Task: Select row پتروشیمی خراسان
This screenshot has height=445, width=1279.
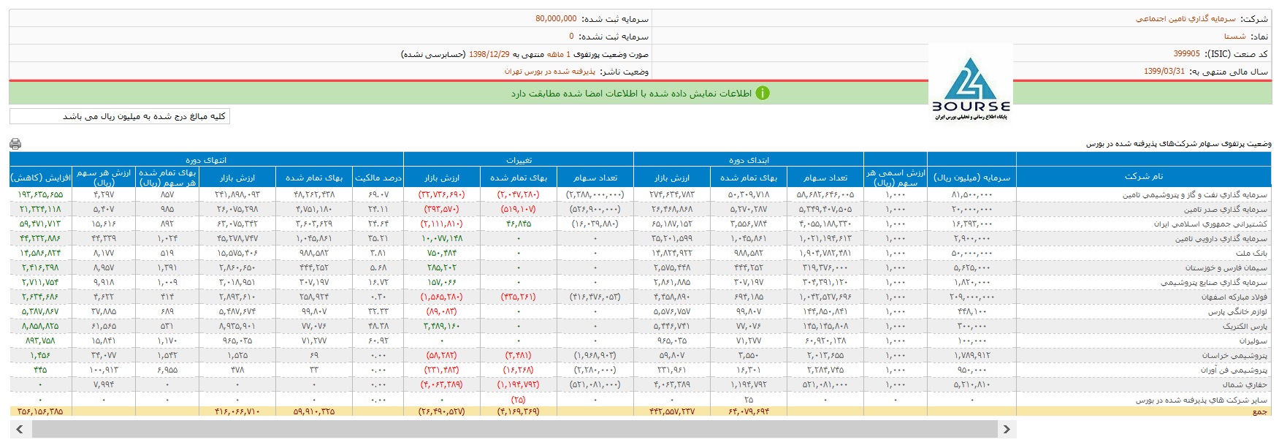Action: click(1235, 356)
